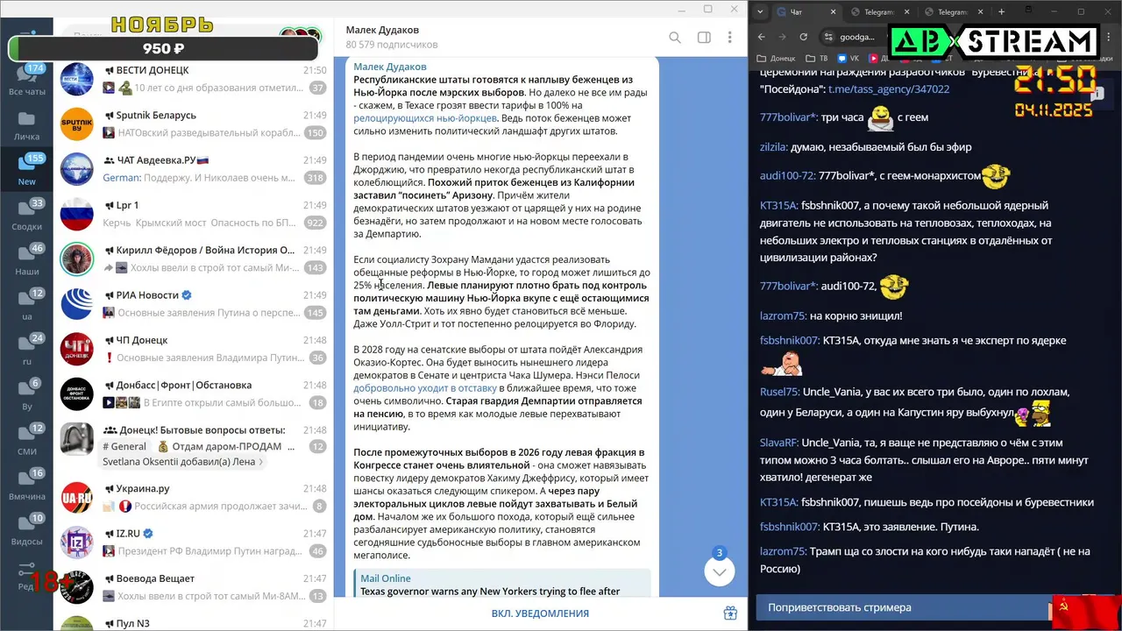Open the channel three-dots menu
Viewport: 1122px width, 631px height.
pos(729,38)
